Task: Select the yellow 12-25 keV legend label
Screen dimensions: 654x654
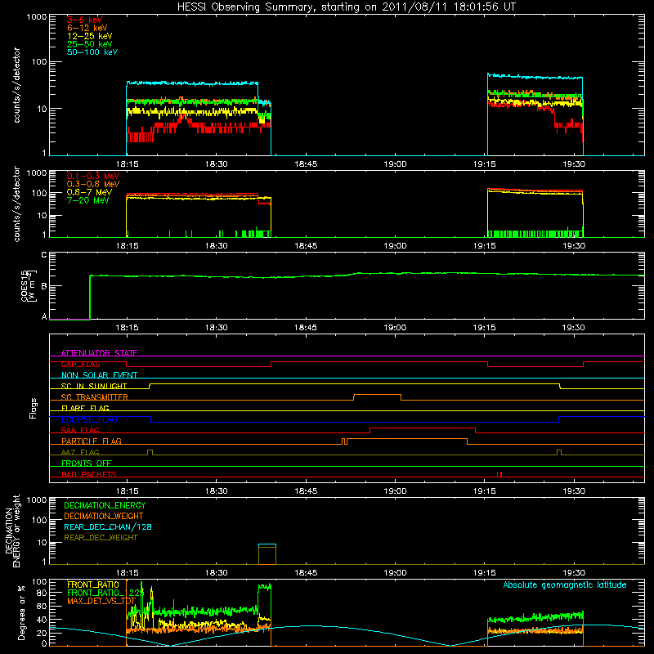Action: (x=89, y=36)
